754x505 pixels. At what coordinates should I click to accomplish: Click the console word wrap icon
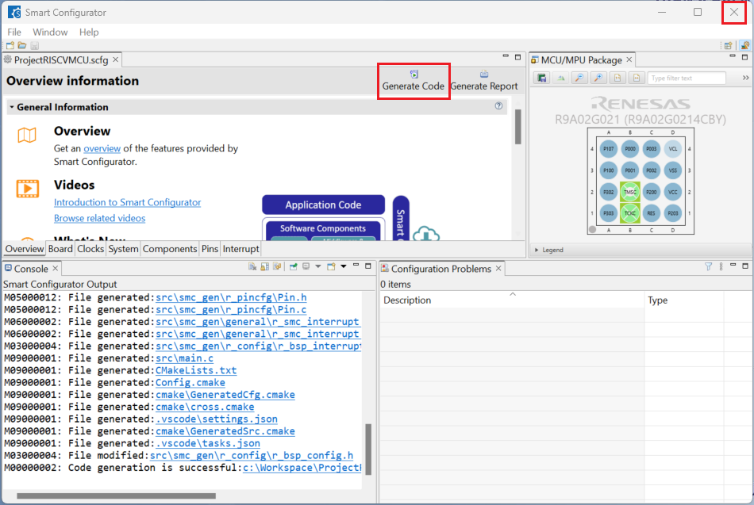tap(277, 266)
